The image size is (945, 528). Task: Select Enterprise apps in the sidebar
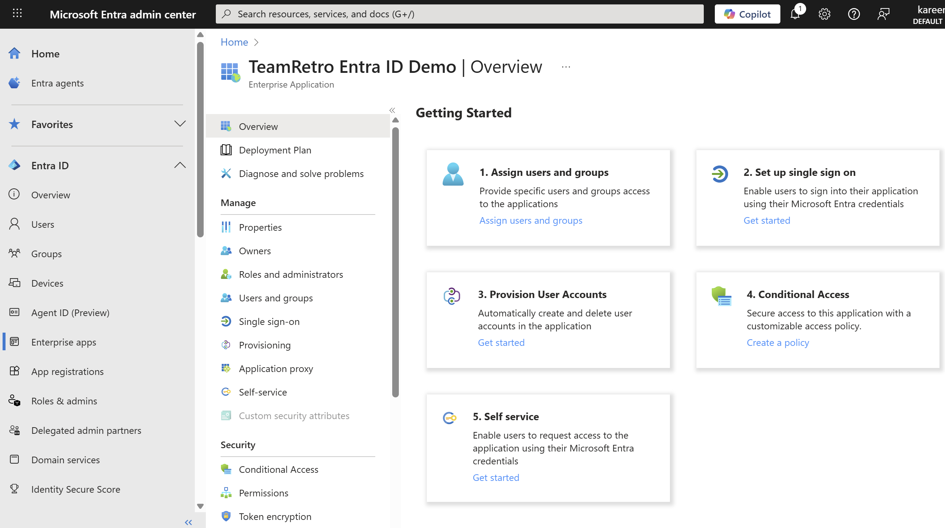[x=64, y=342]
